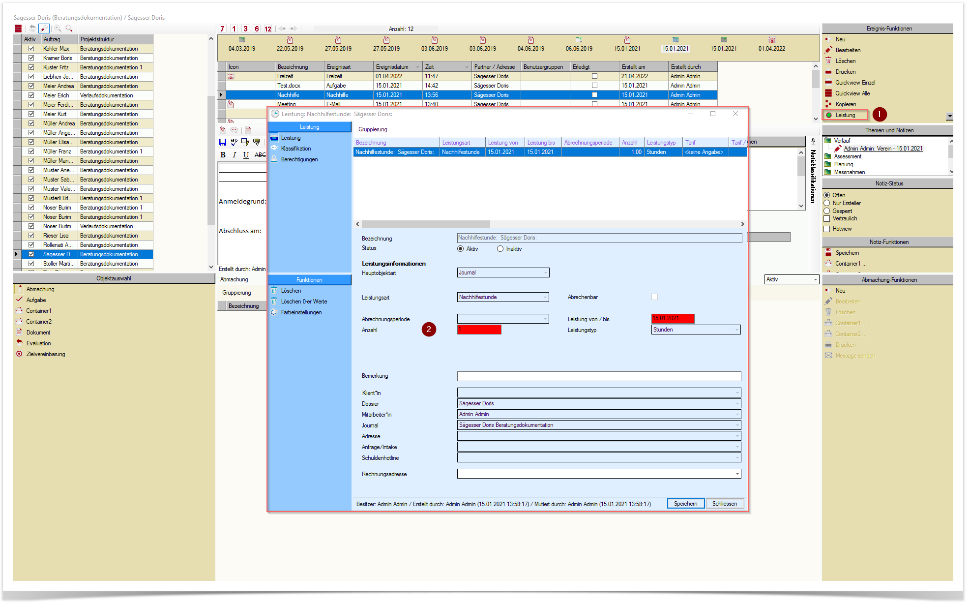Select Abmachung in Objektauswahl
970x605 pixels.
point(40,289)
